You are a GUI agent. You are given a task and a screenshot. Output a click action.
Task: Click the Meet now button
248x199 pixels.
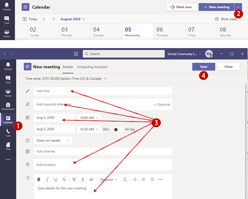[x=181, y=7]
